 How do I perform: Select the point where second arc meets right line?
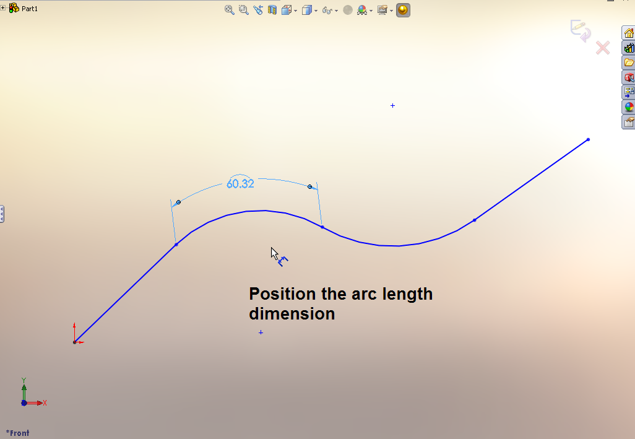(x=475, y=220)
